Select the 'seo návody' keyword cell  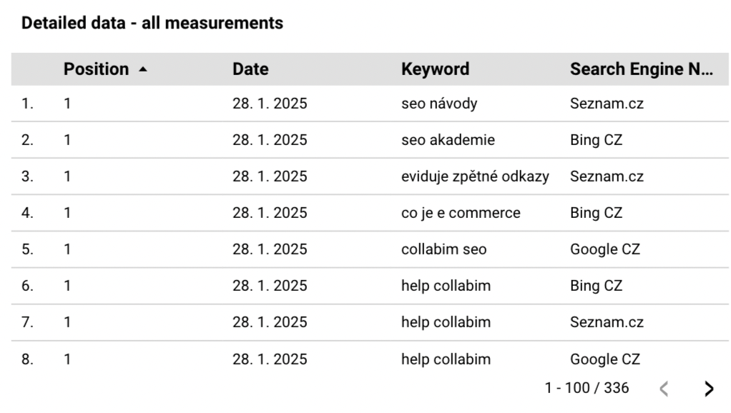pyautogui.click(x=439, y=104)
